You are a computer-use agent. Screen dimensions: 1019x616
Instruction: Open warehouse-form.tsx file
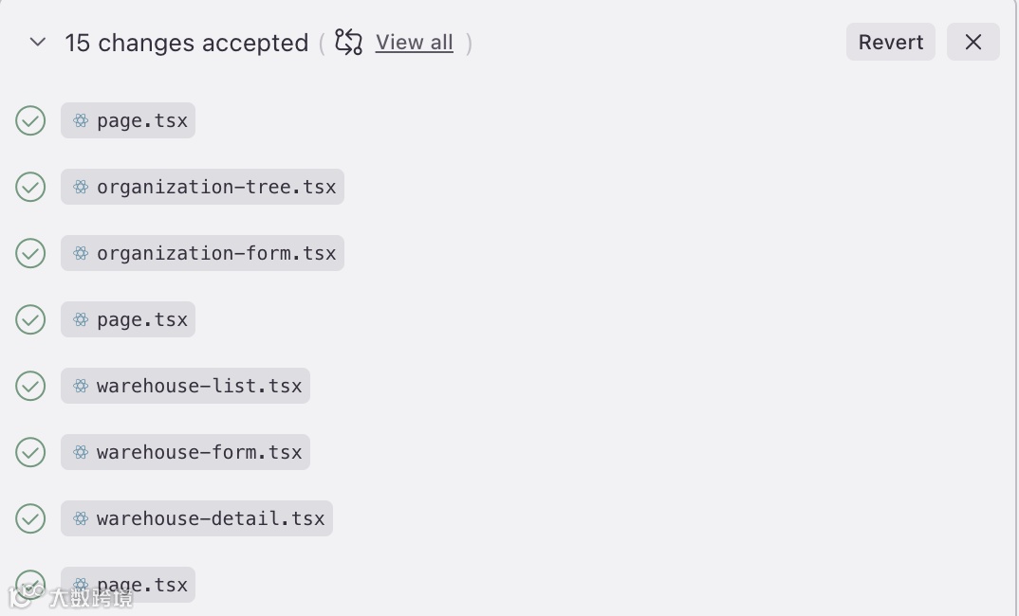coord(199,452)
